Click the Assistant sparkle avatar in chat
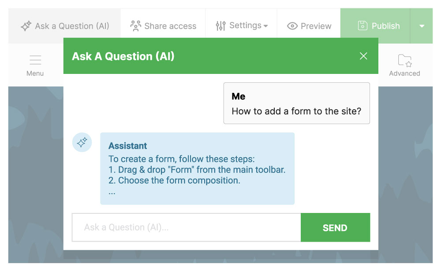 (x=82, y=143)
